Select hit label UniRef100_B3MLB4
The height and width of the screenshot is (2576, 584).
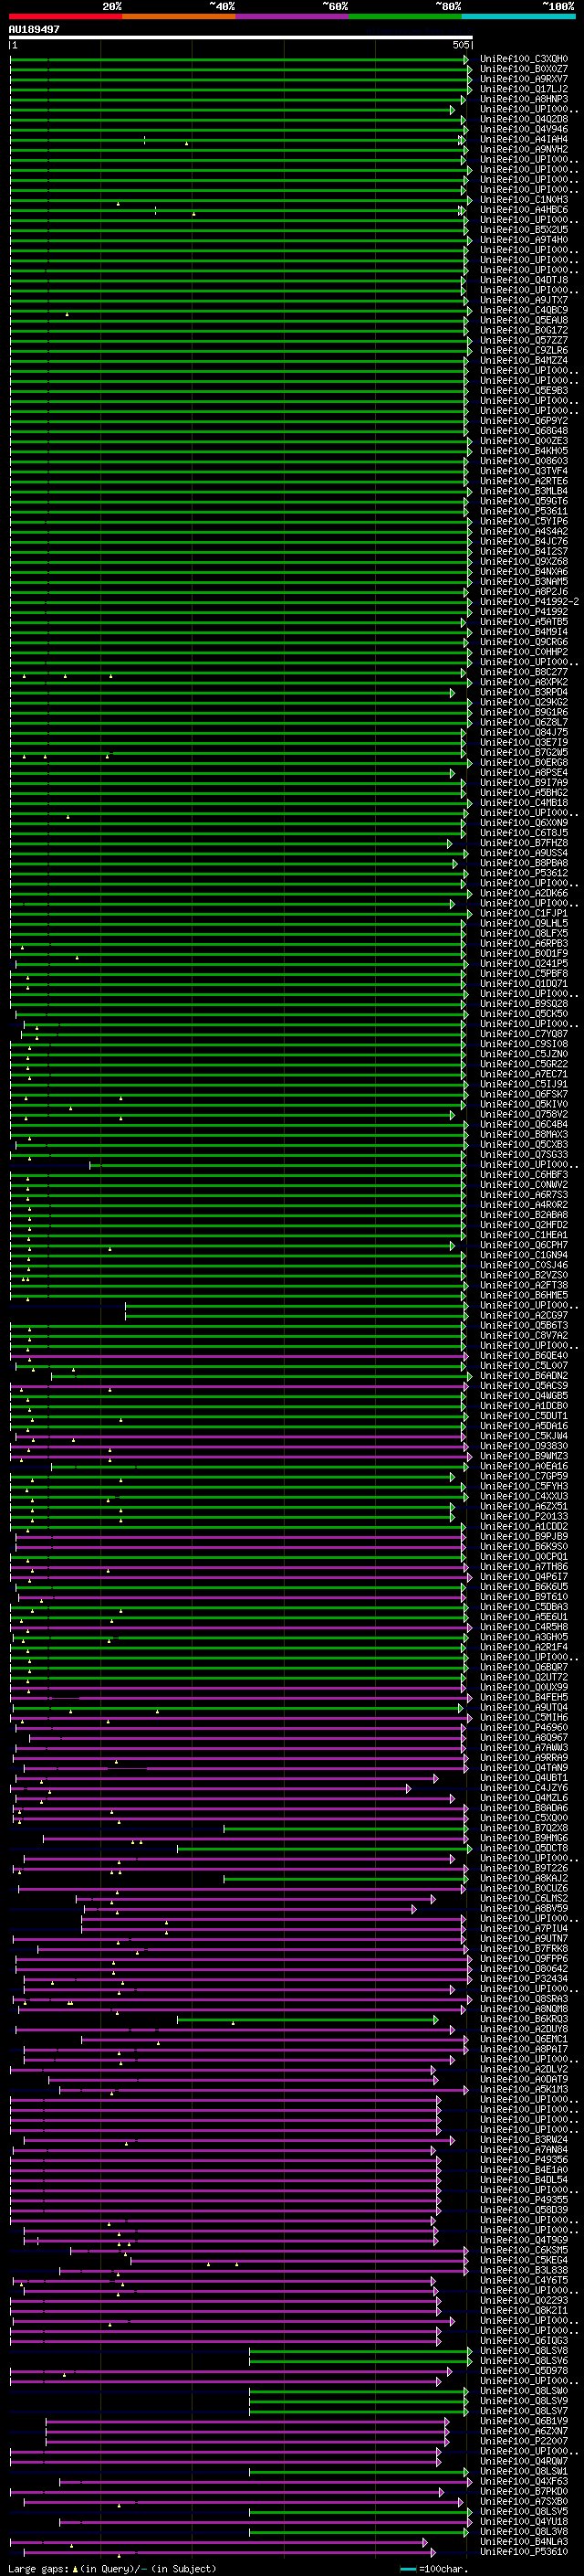524,491
